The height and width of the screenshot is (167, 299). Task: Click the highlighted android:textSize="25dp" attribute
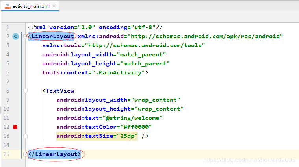click(x=97, y=136)
